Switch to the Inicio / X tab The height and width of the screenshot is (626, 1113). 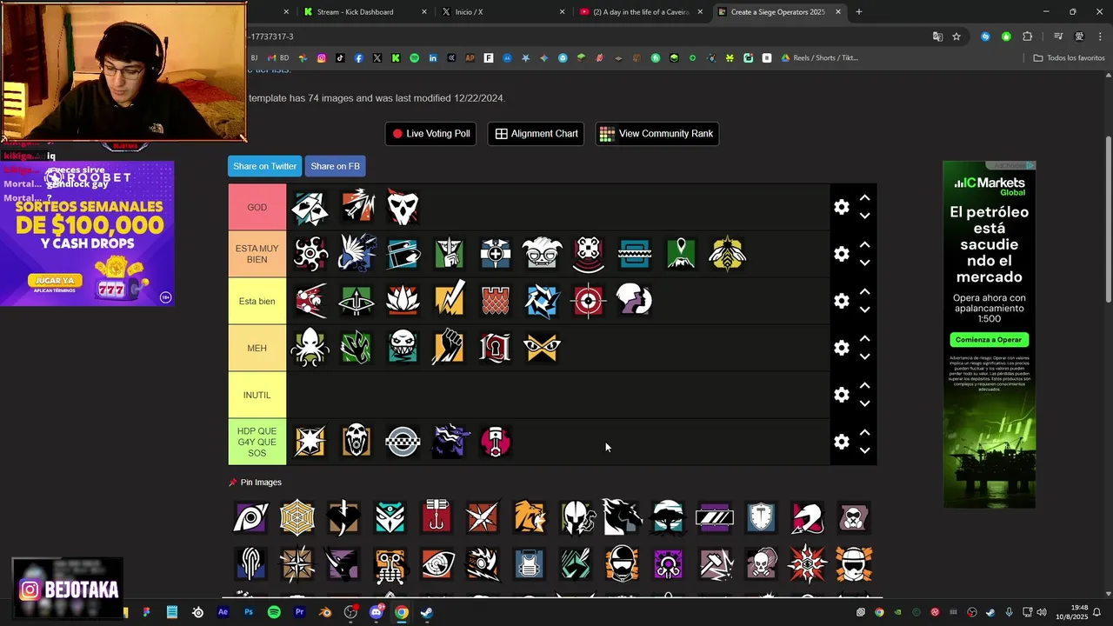503,12
